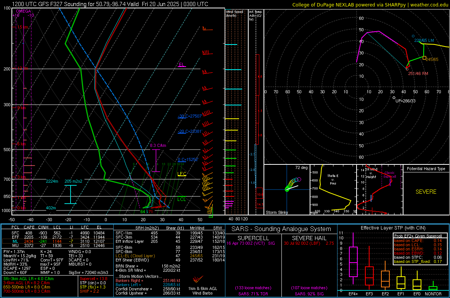Click the 245/65 cloud-layer wind marker label
The image size is (450, 298).
point(432,59)
